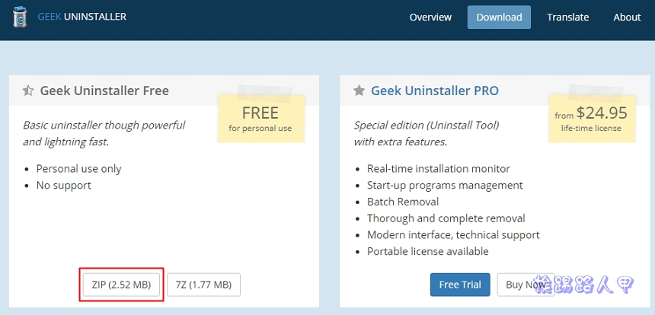Click 'Modern interface, technical support' text

point(453,235)
